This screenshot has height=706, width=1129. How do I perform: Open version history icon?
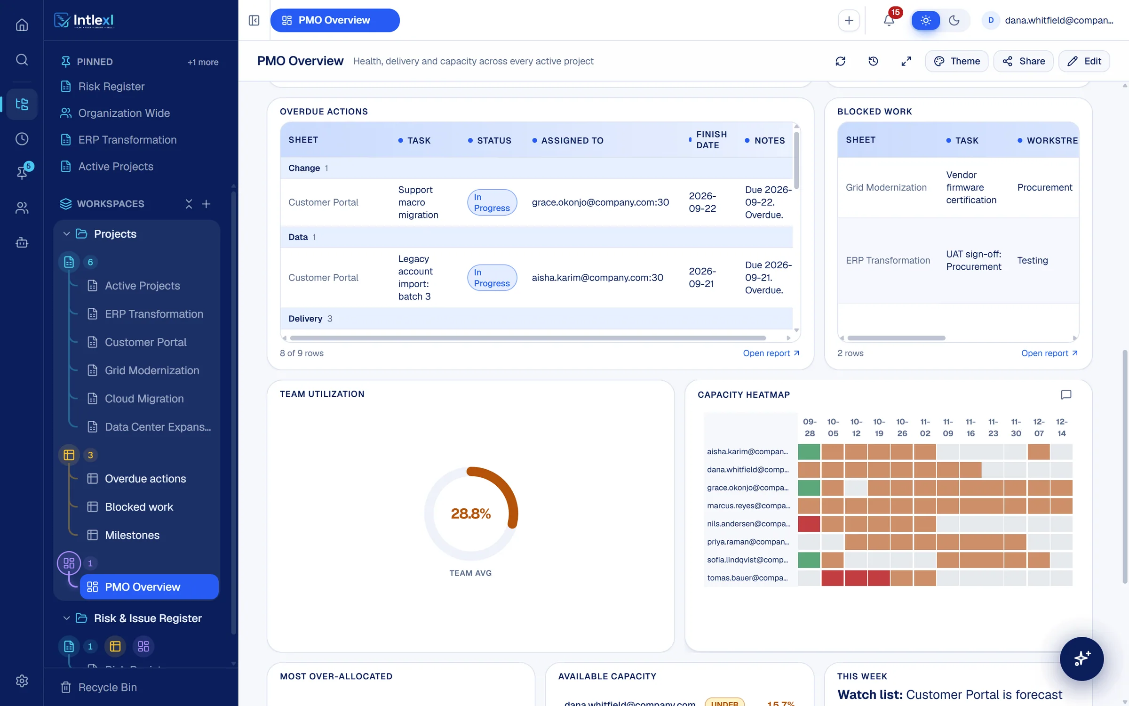coord(874,61)
